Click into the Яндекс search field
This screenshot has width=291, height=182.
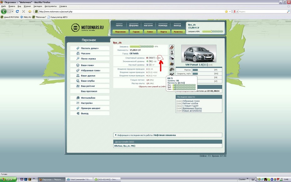pyautogui.click(x=263, y=12)
